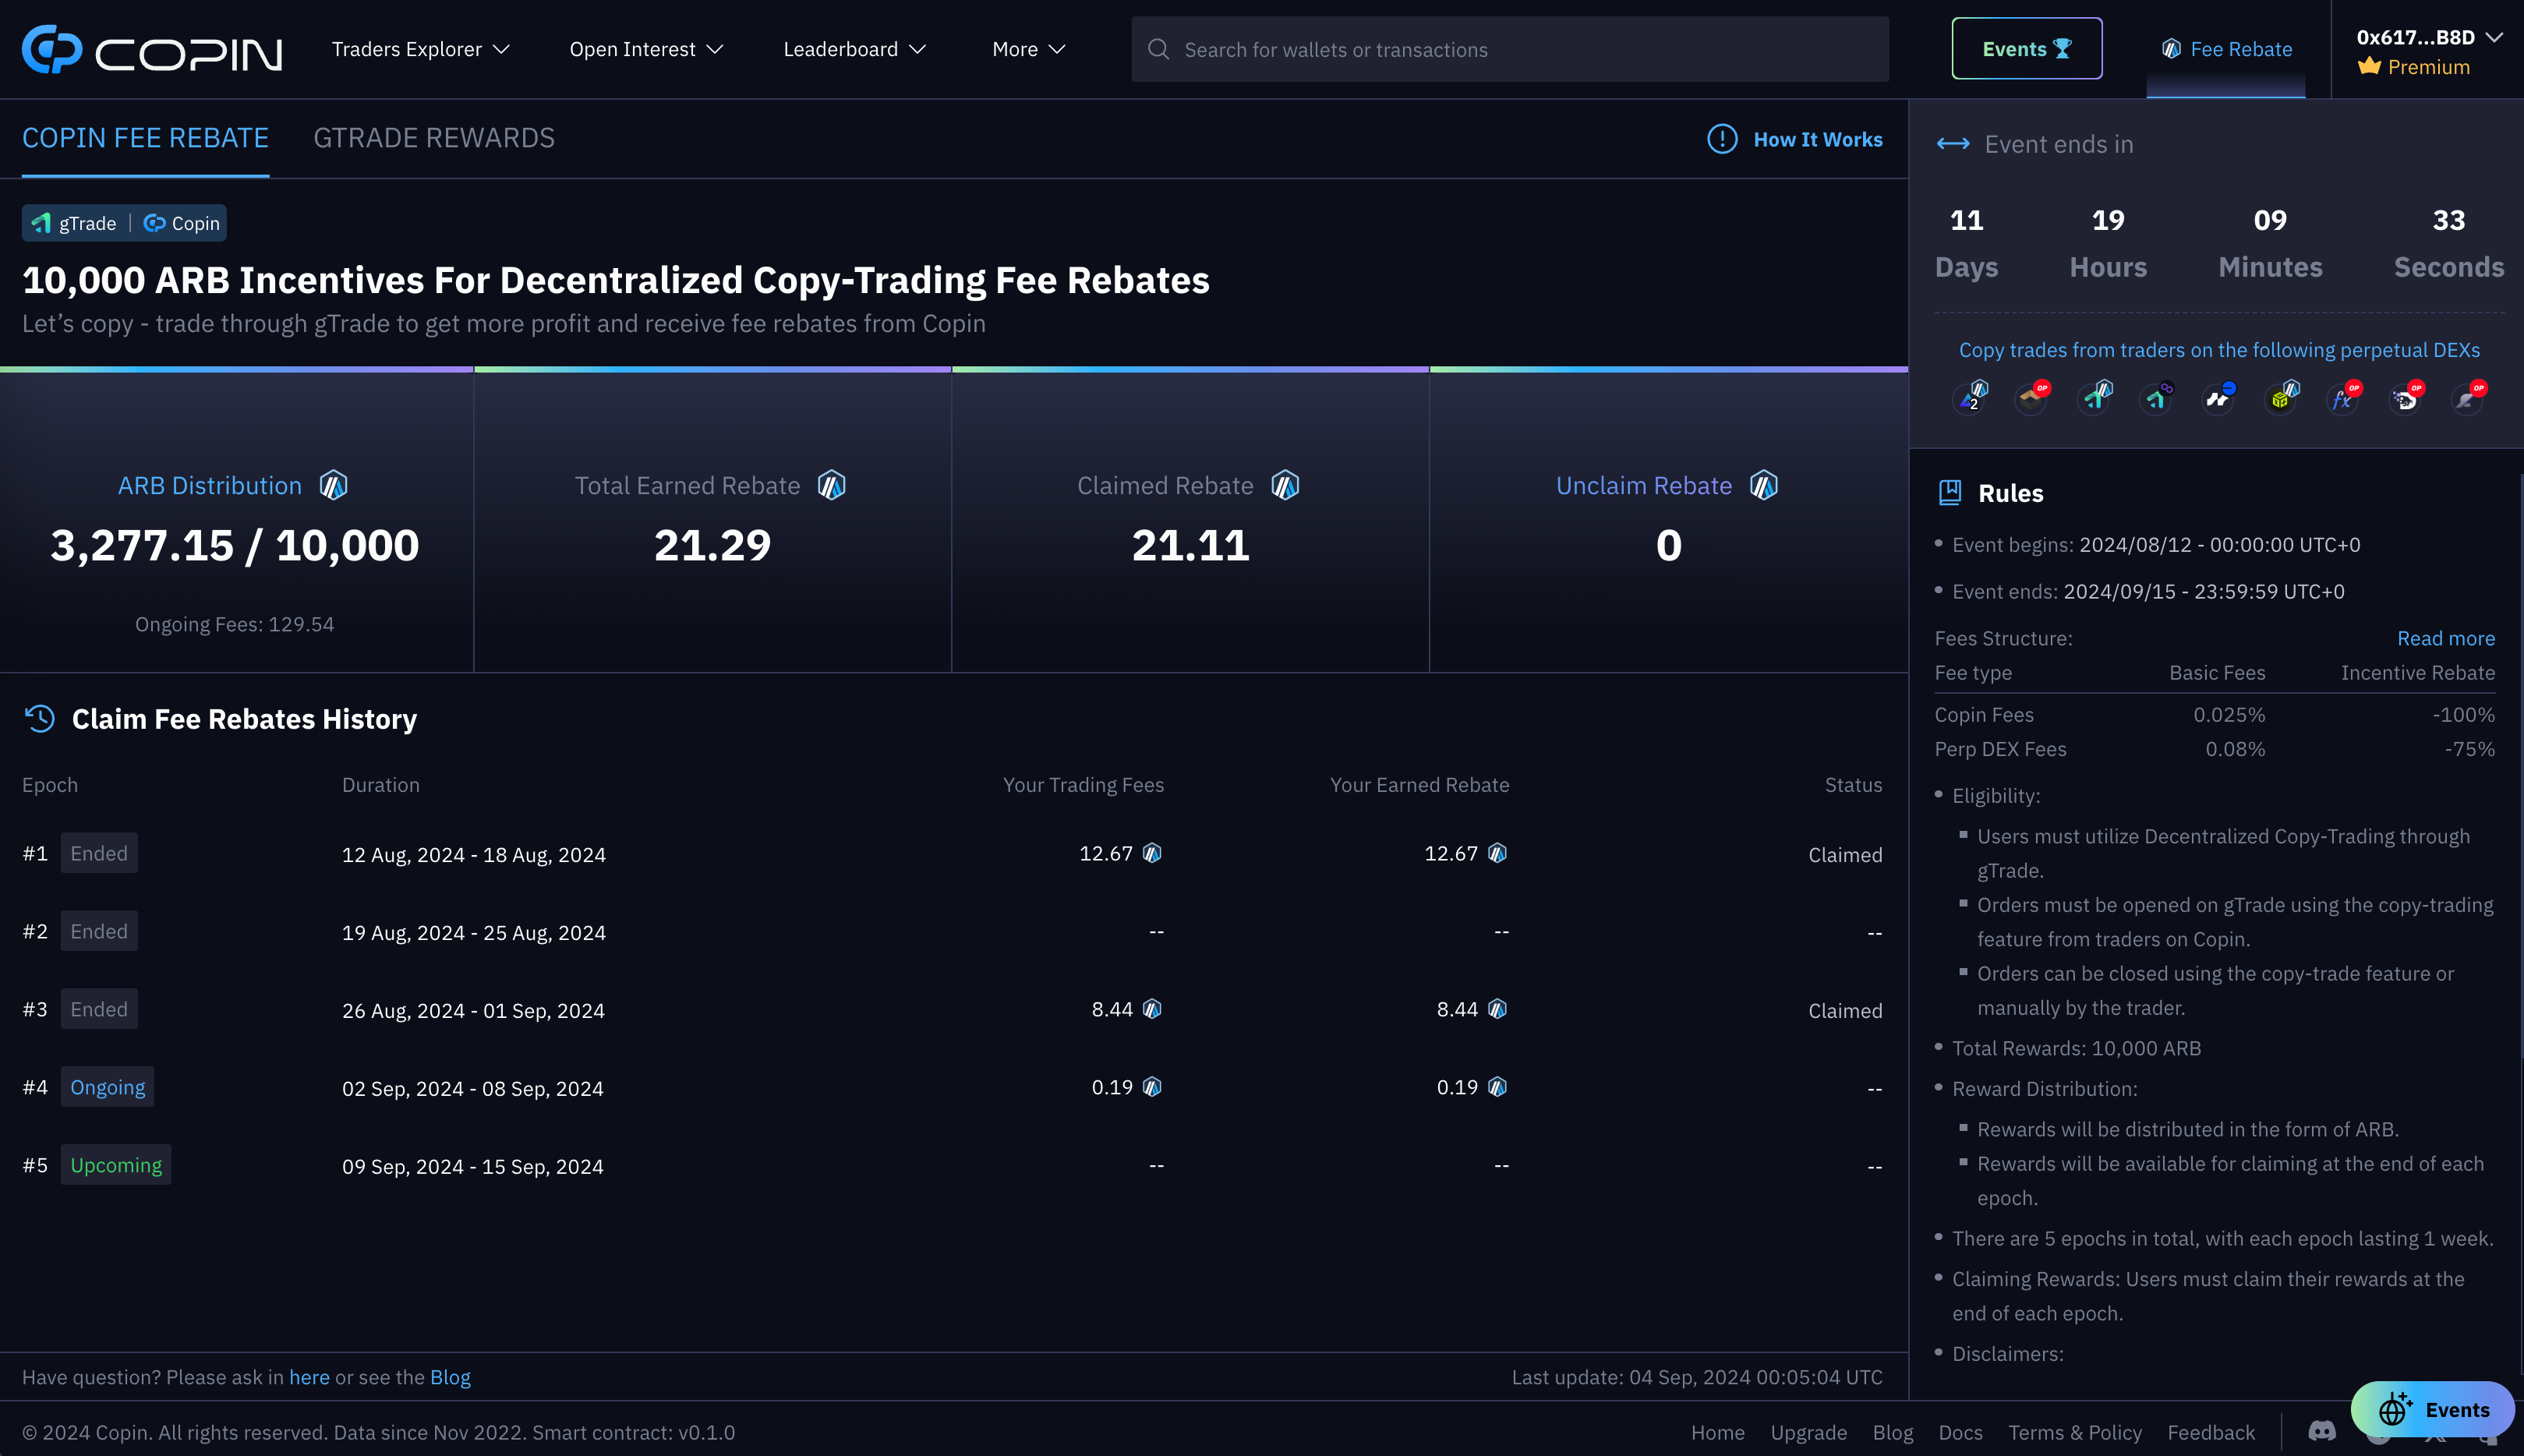
Task: Click the yellow cube DEX icon
Action: [x=2281, y=399]
